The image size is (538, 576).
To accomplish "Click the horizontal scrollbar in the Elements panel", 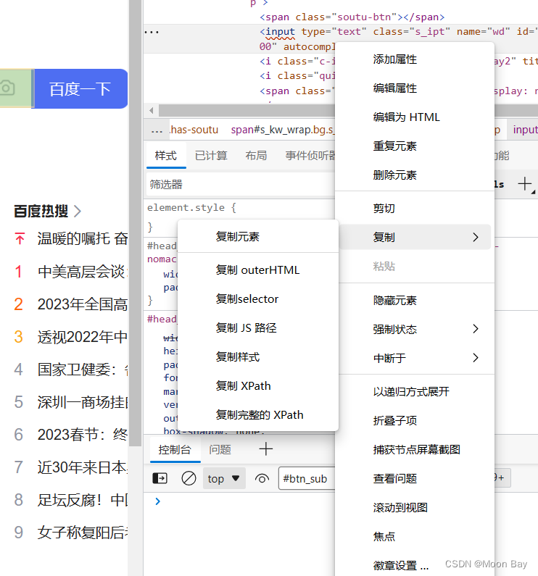I will pos(247,110).
